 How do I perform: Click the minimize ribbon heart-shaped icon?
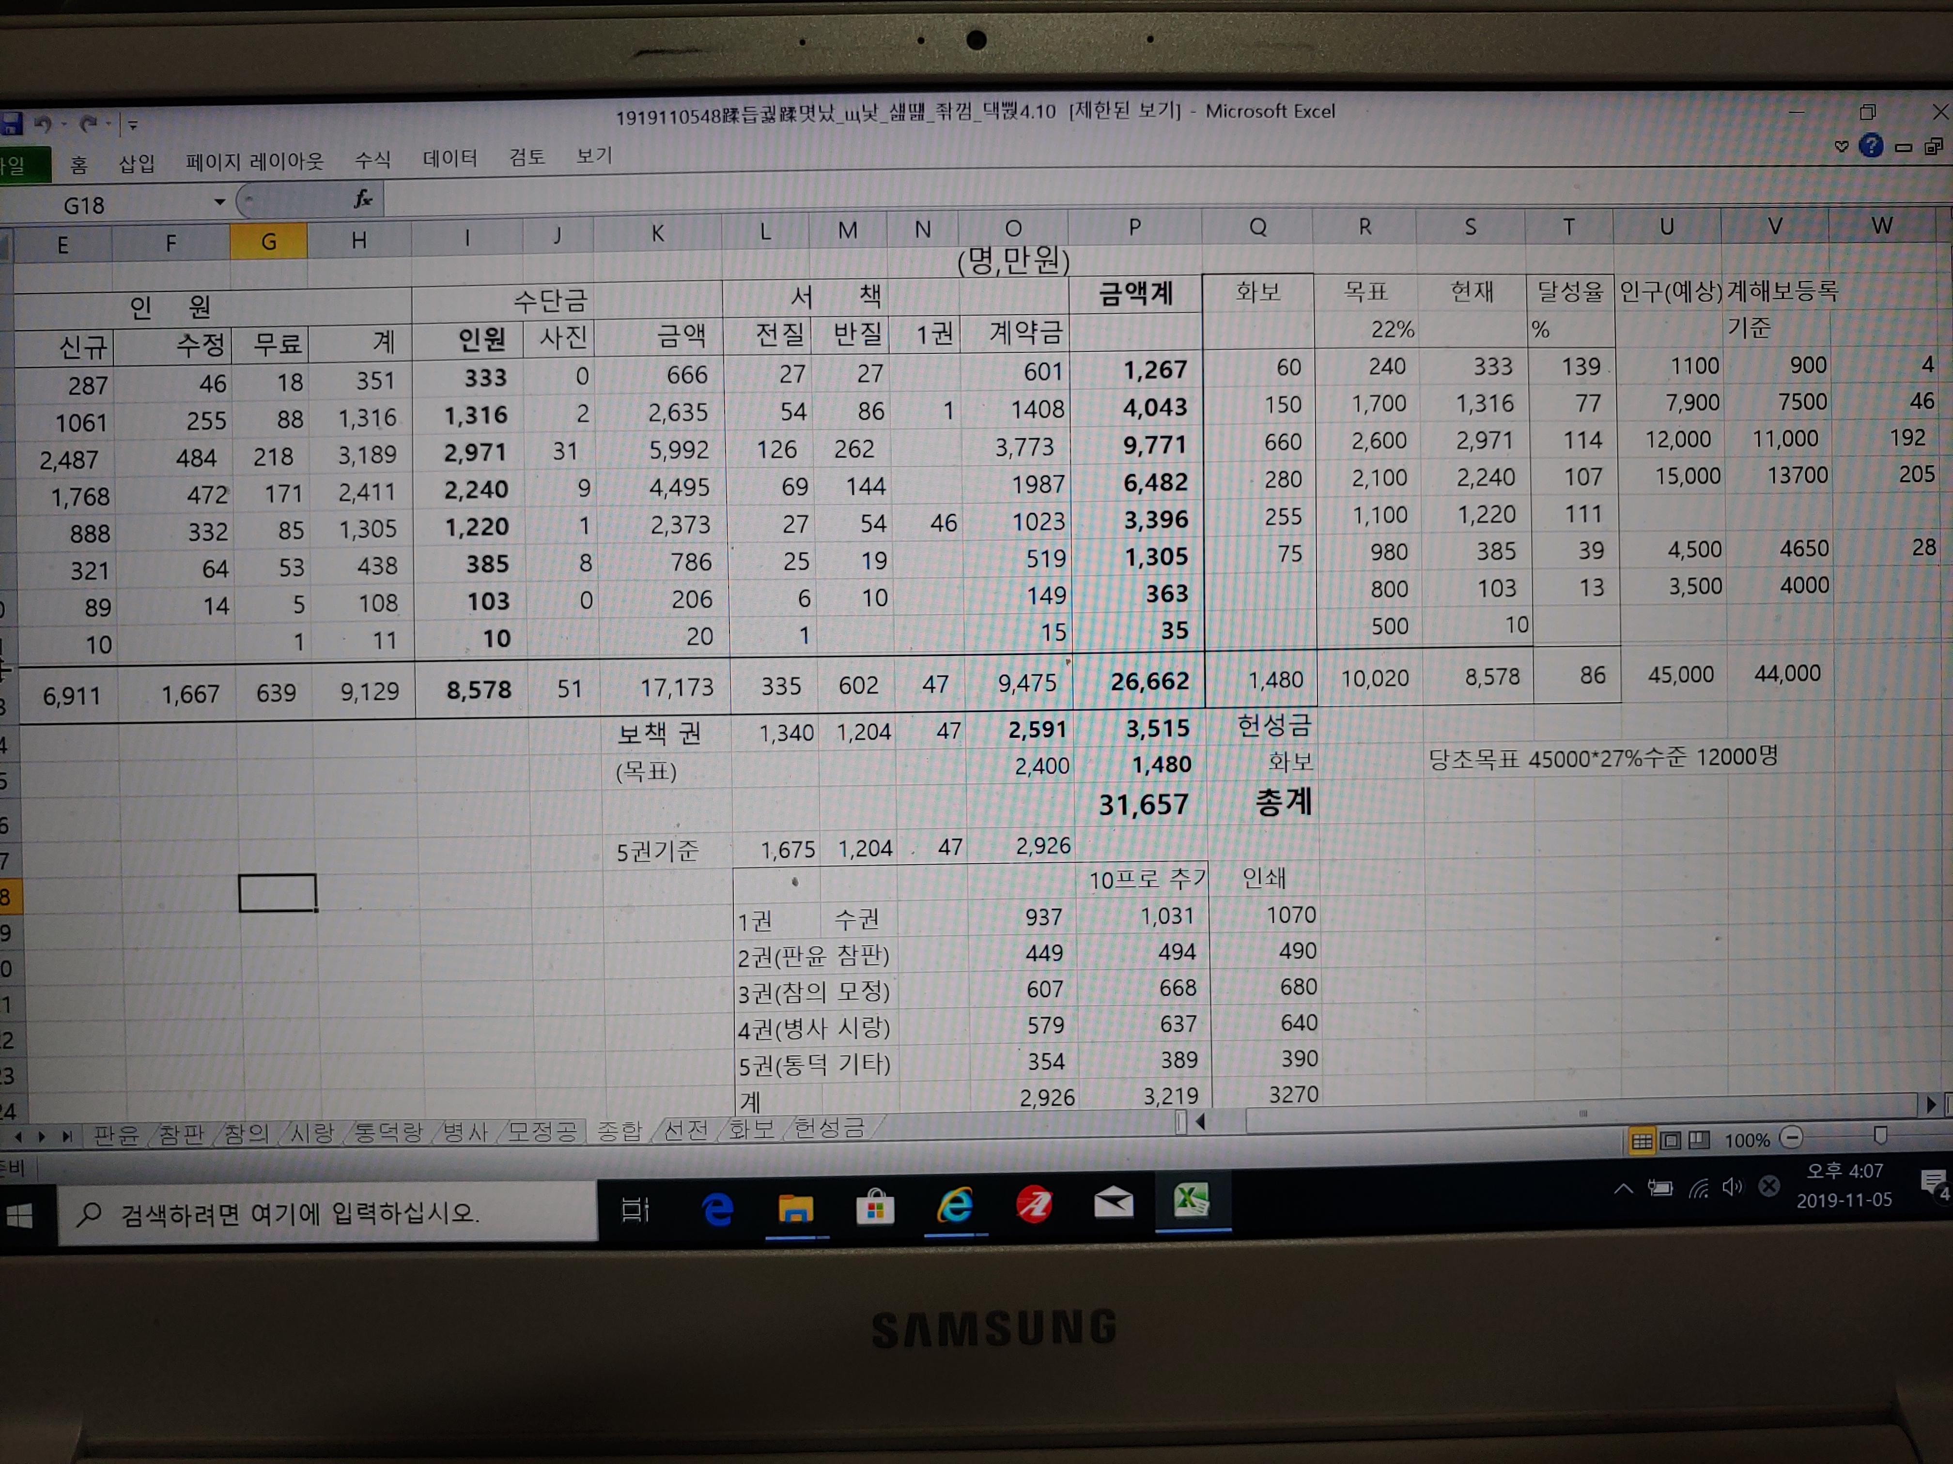1841,147
